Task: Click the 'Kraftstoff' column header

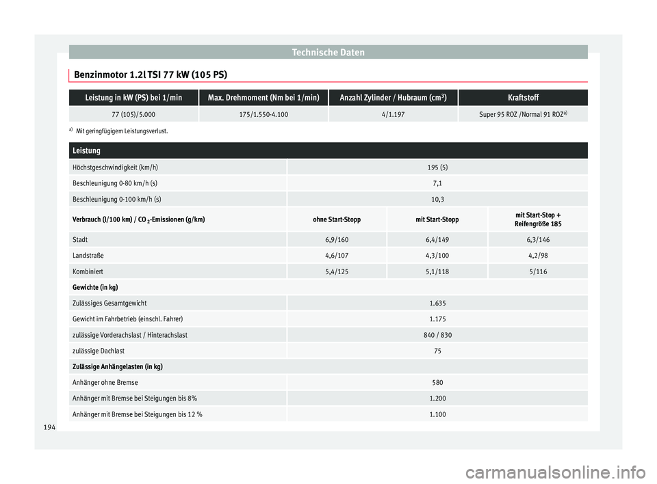Action: (x=524, y=98)
